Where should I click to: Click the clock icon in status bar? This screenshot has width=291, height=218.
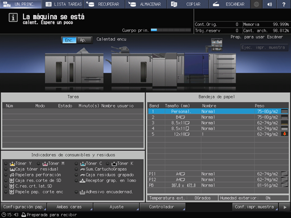3,215
